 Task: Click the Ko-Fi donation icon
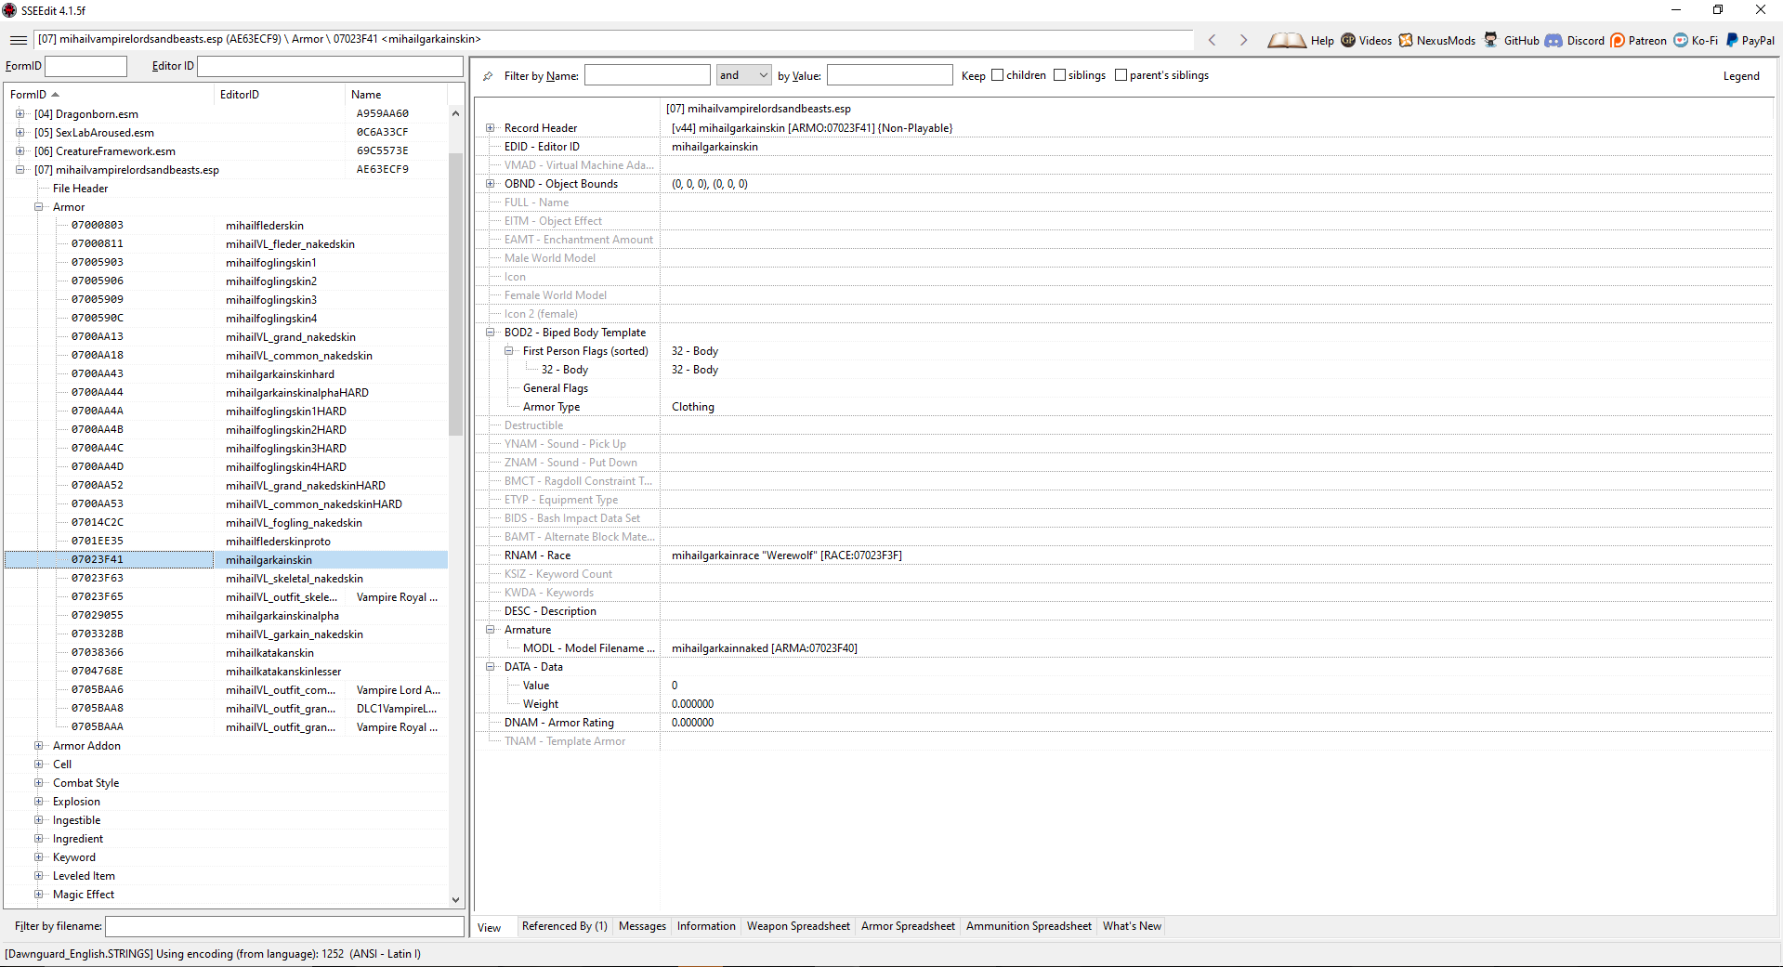click(1680, 40)
